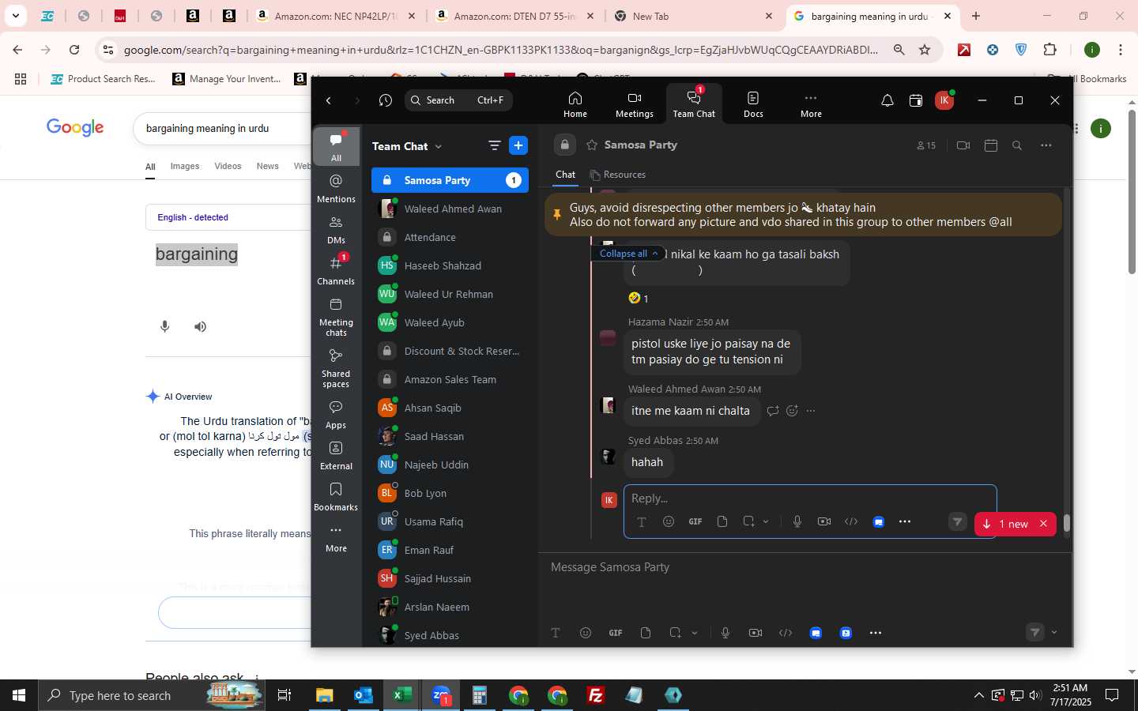This screenshot has height=711, width=1138.
Task: Open Bookmarks in sidebar
Action: click(x=336, y=497)
